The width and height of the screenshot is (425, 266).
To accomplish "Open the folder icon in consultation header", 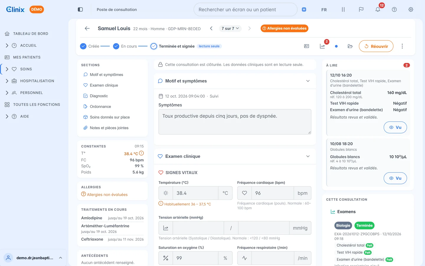I will [x=350, y=46].
